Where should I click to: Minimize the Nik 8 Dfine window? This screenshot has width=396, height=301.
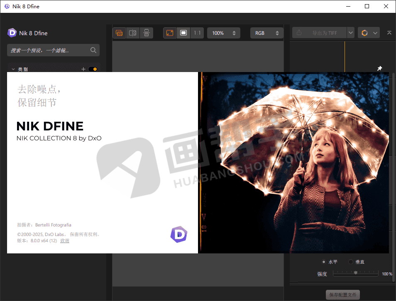[348, 6]
